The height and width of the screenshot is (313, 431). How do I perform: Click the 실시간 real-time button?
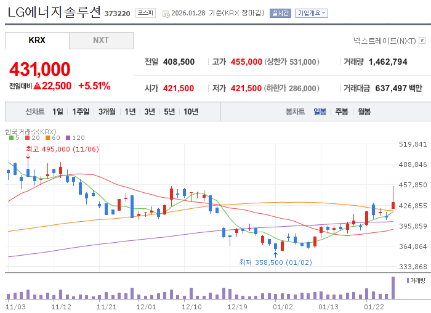tap(280, 13)
